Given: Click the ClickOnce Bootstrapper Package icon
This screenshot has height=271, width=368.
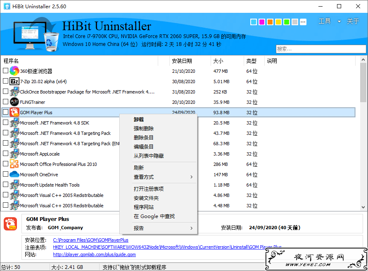Looking at the screenshot, I should tap(14, 92).
